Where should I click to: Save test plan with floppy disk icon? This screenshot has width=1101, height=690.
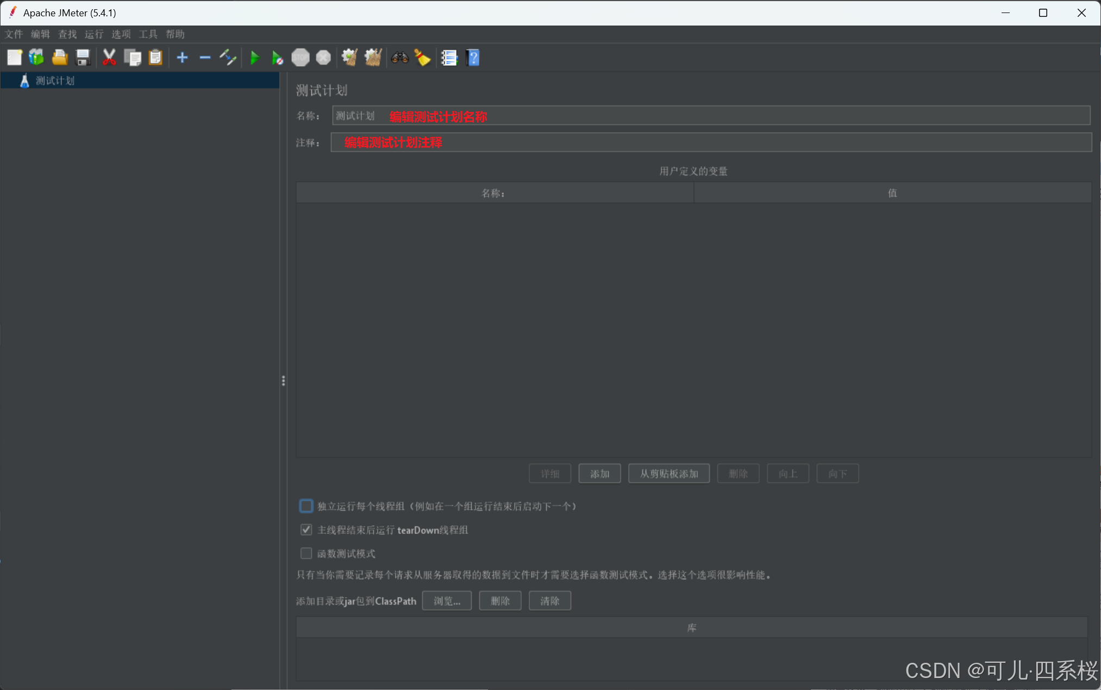pos(83,58)
